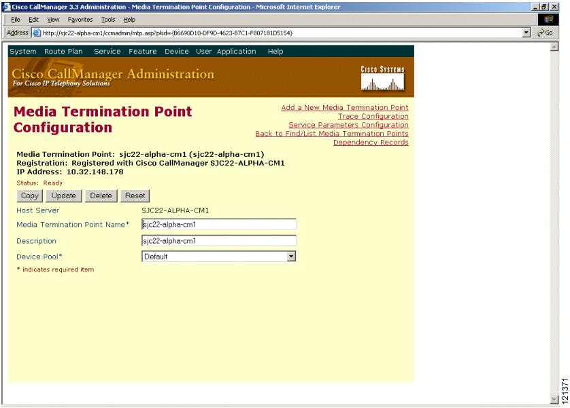The height and width of the screenshot is (408, 570).
Task: Open the File menu in Internet Explorer
Action: (x=16, y=20)
